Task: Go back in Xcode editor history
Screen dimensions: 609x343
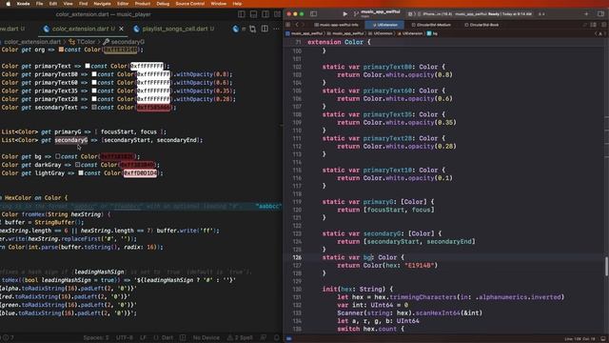Action: tap(297, 25)
